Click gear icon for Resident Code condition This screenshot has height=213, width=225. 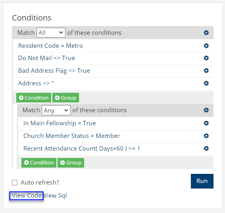[206, 46]
